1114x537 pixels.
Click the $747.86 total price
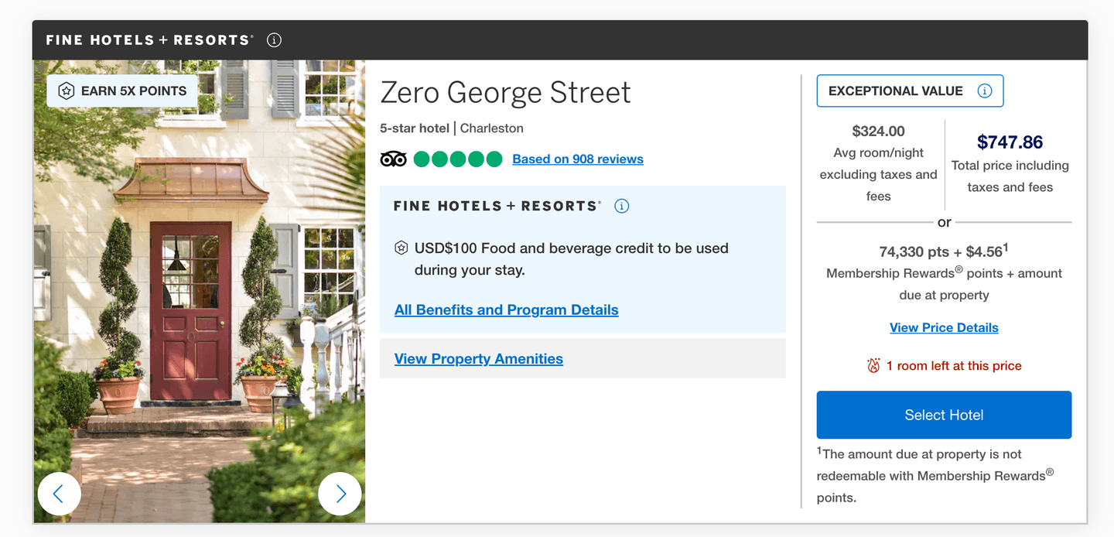coord(1010,142)
